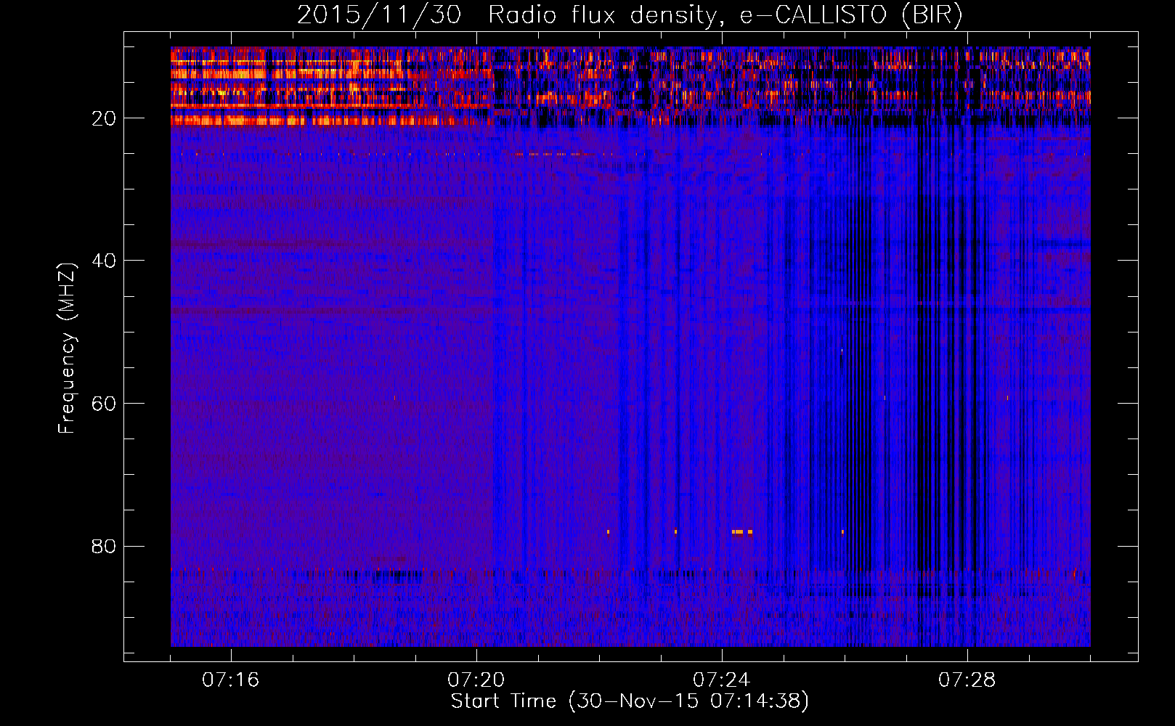This screenshot has width=1175, height=726.
Task: Click the 40 frequency tick label
Action: pyautogui.click(x=105, y=261)
